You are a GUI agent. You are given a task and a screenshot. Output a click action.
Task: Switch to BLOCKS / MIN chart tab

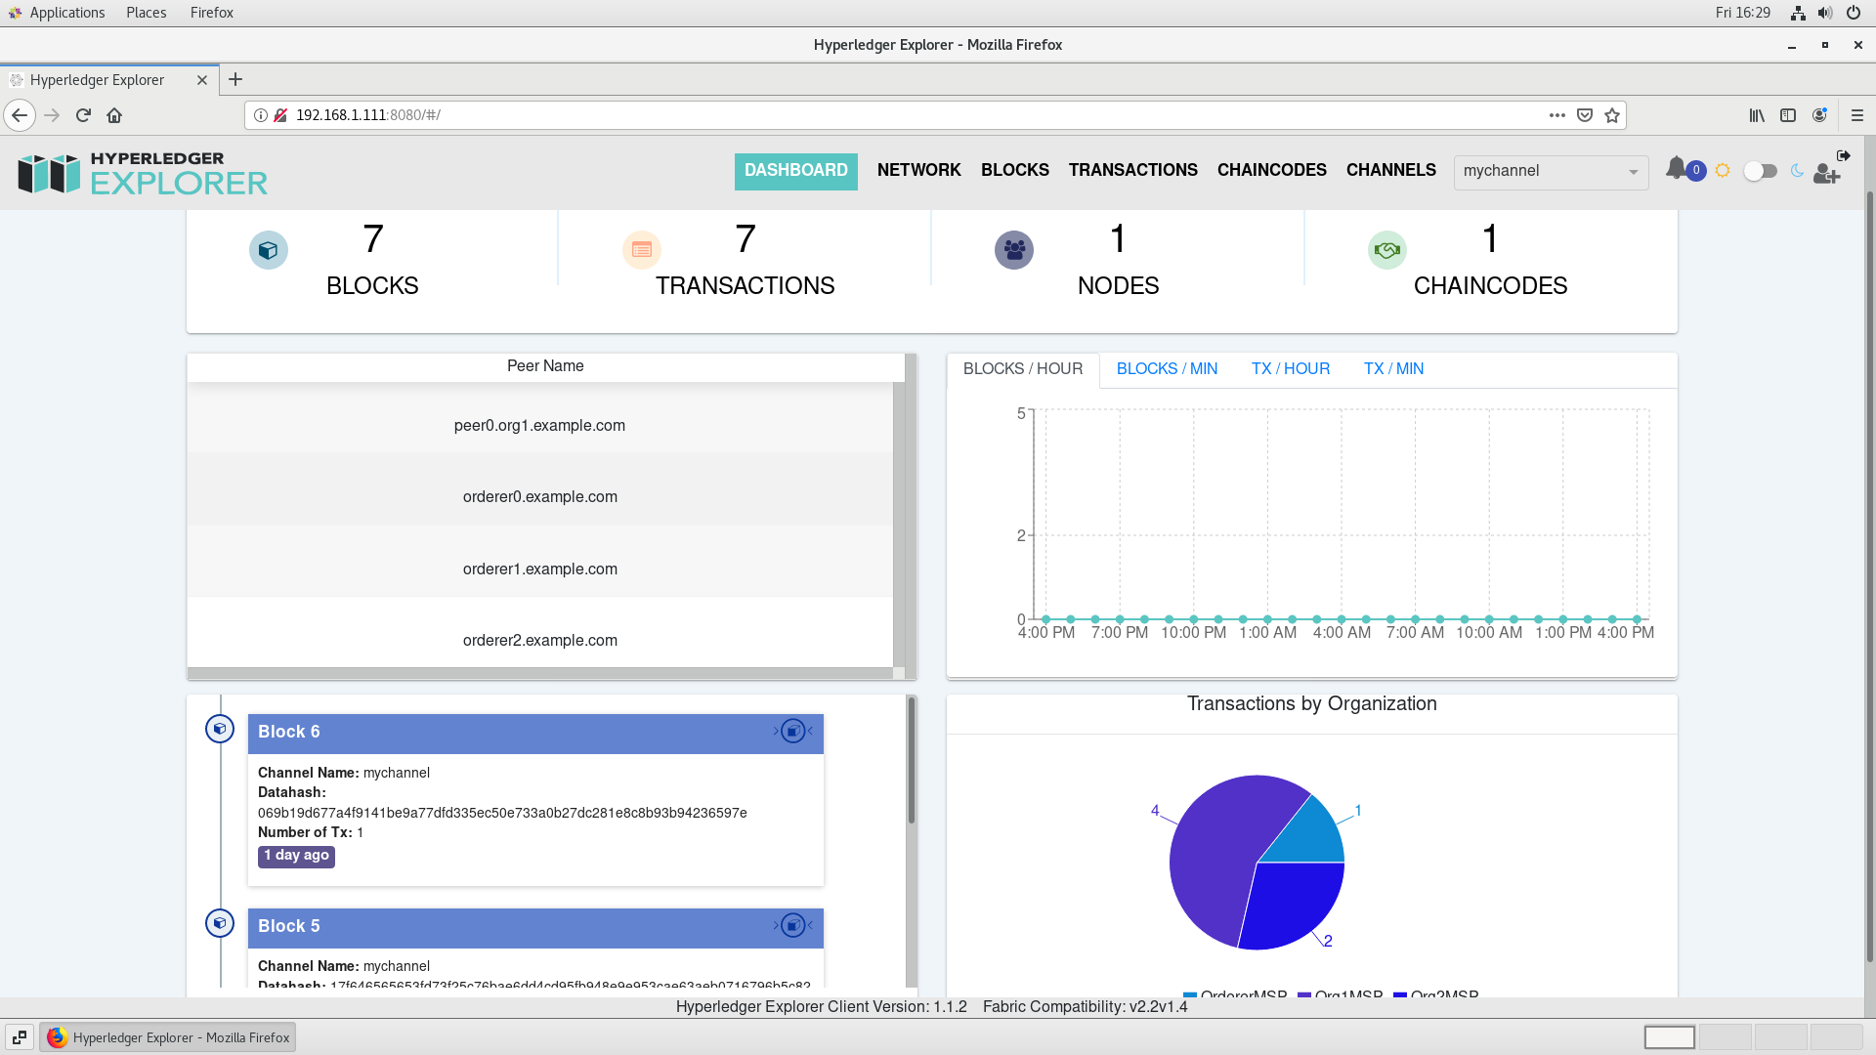1167,369
